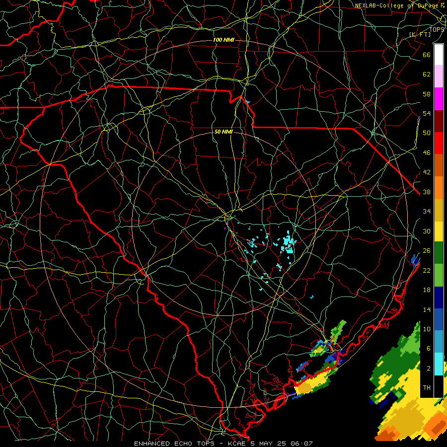This screenshot has height=447, width=447.
Task: Click the medium blue legend swatch
Action: pos(439,319)
